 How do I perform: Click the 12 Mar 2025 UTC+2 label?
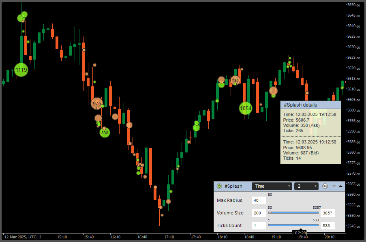pos(22,236)
